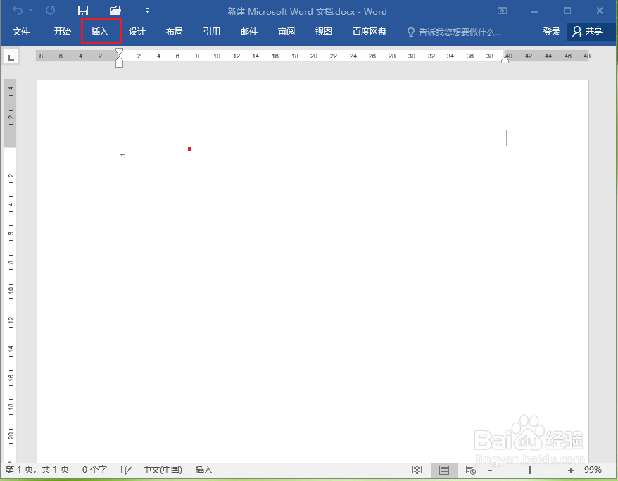The height and width of the screenshot is (481, 618).
Task: Select the Print Layout view icon
Action: click(x=443, y=470)
